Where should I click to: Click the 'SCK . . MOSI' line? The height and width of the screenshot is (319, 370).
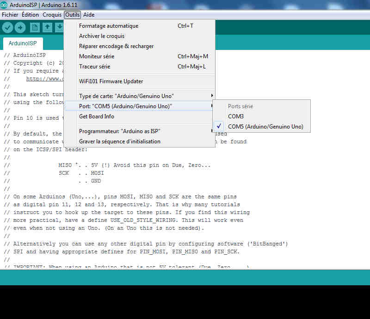[x=54, y=173]
